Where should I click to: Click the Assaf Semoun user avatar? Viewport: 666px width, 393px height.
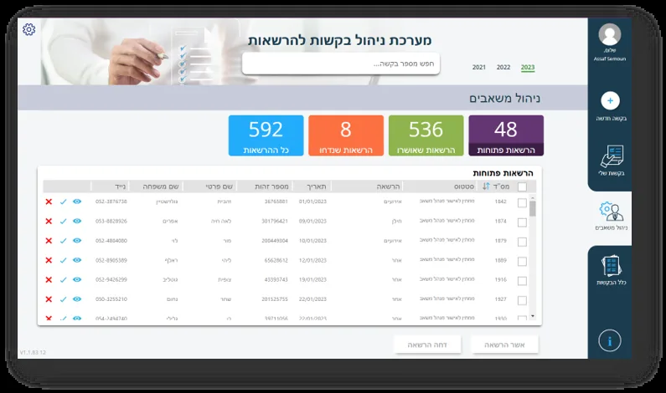[610, 35]
